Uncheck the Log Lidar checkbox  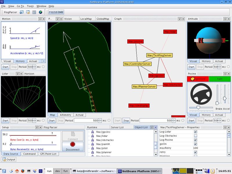click(x=195, y=132)
